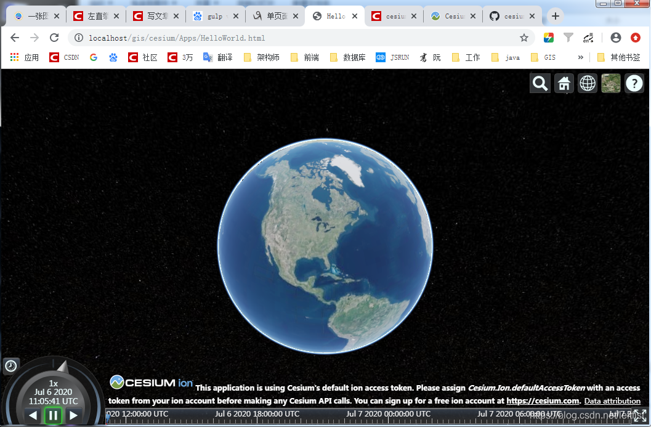
Task: Open the Cesium geocoder search button
Action: click(x=540, y=83)
